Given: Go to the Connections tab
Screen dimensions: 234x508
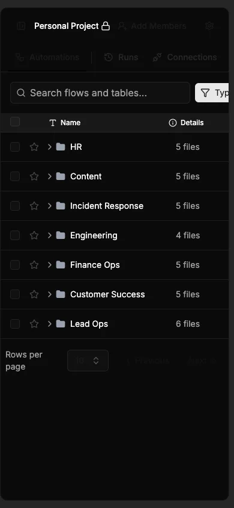Looking at the screenshot, I should click(x=185, y=57).
